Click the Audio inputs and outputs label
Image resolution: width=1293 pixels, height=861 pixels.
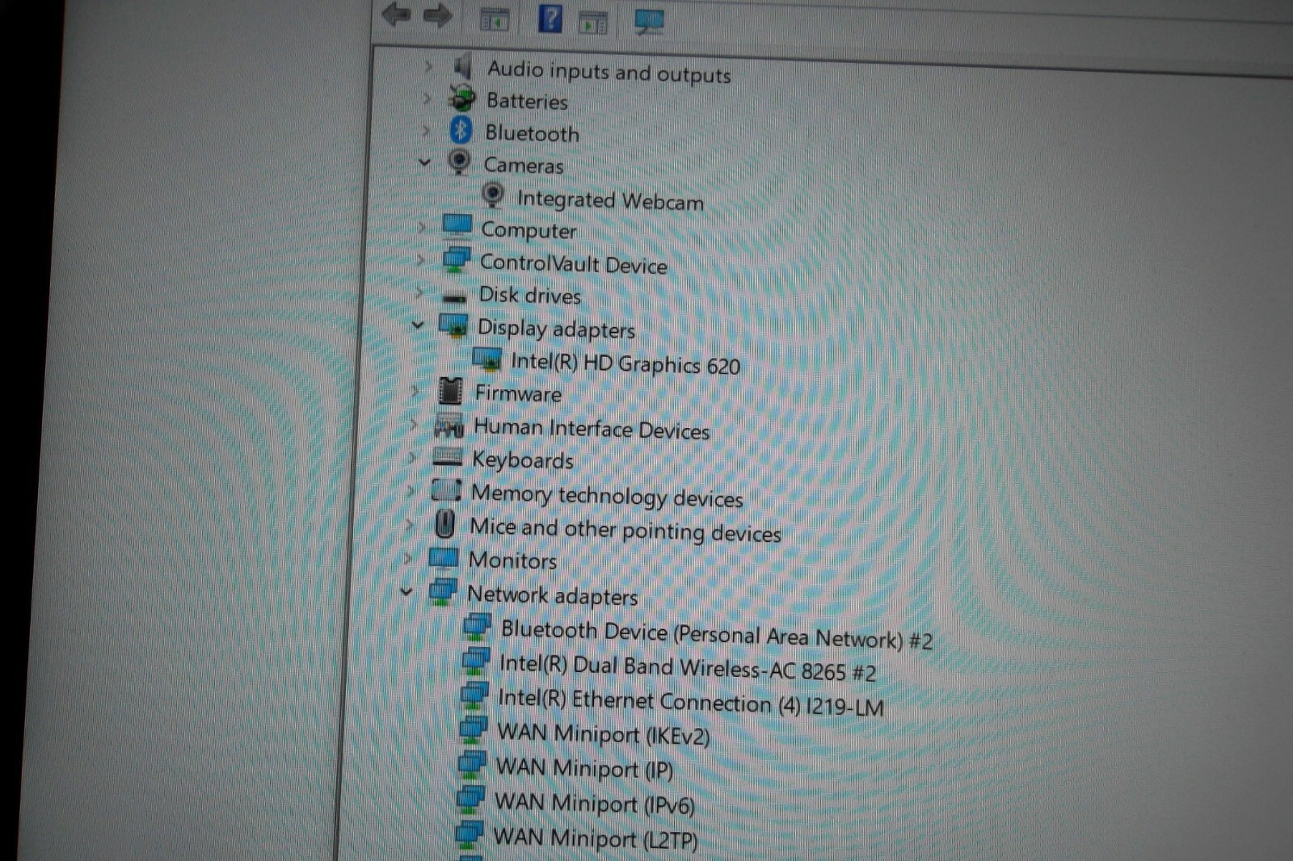(x=609, y=71)
